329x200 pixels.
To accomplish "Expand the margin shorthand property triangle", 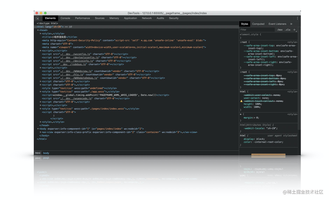I will 255,118.
